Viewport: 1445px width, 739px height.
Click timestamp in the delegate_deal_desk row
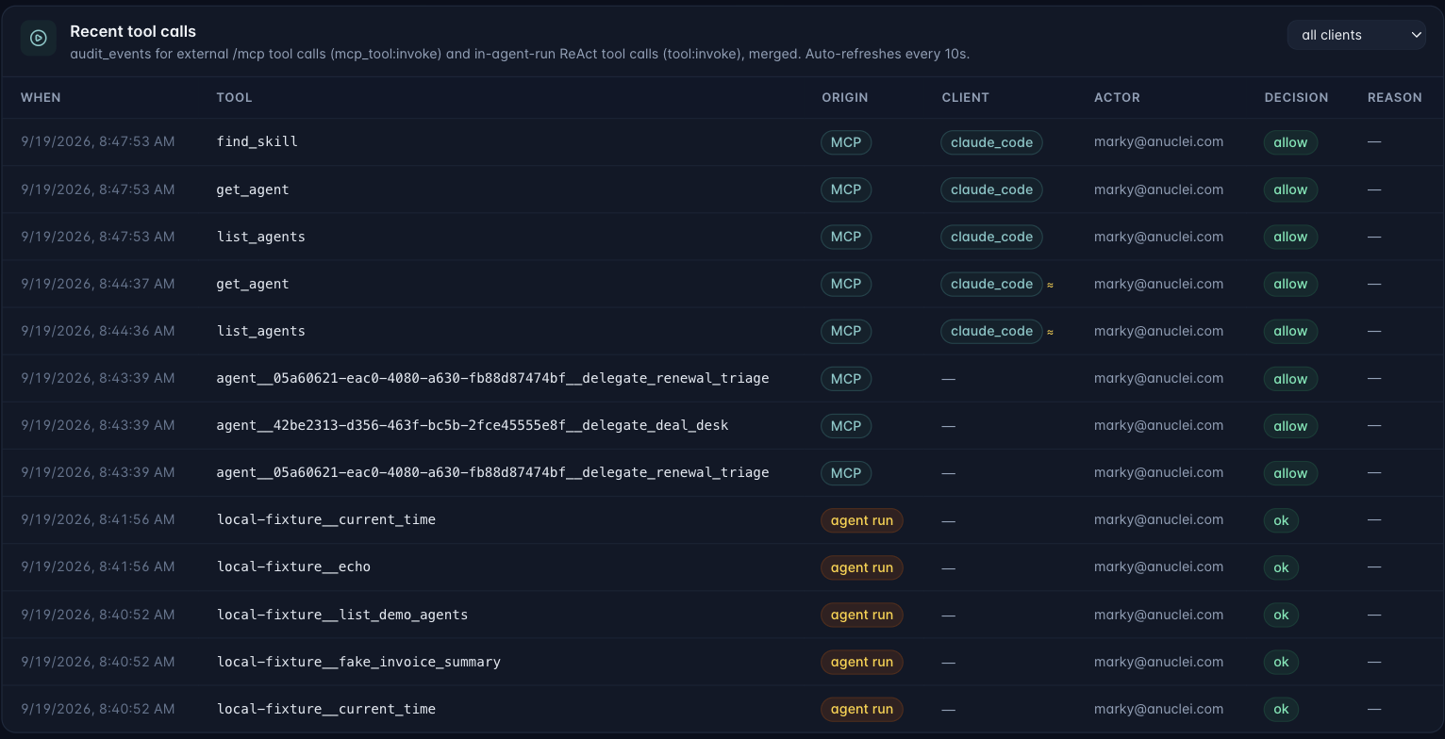click(98, 425)
